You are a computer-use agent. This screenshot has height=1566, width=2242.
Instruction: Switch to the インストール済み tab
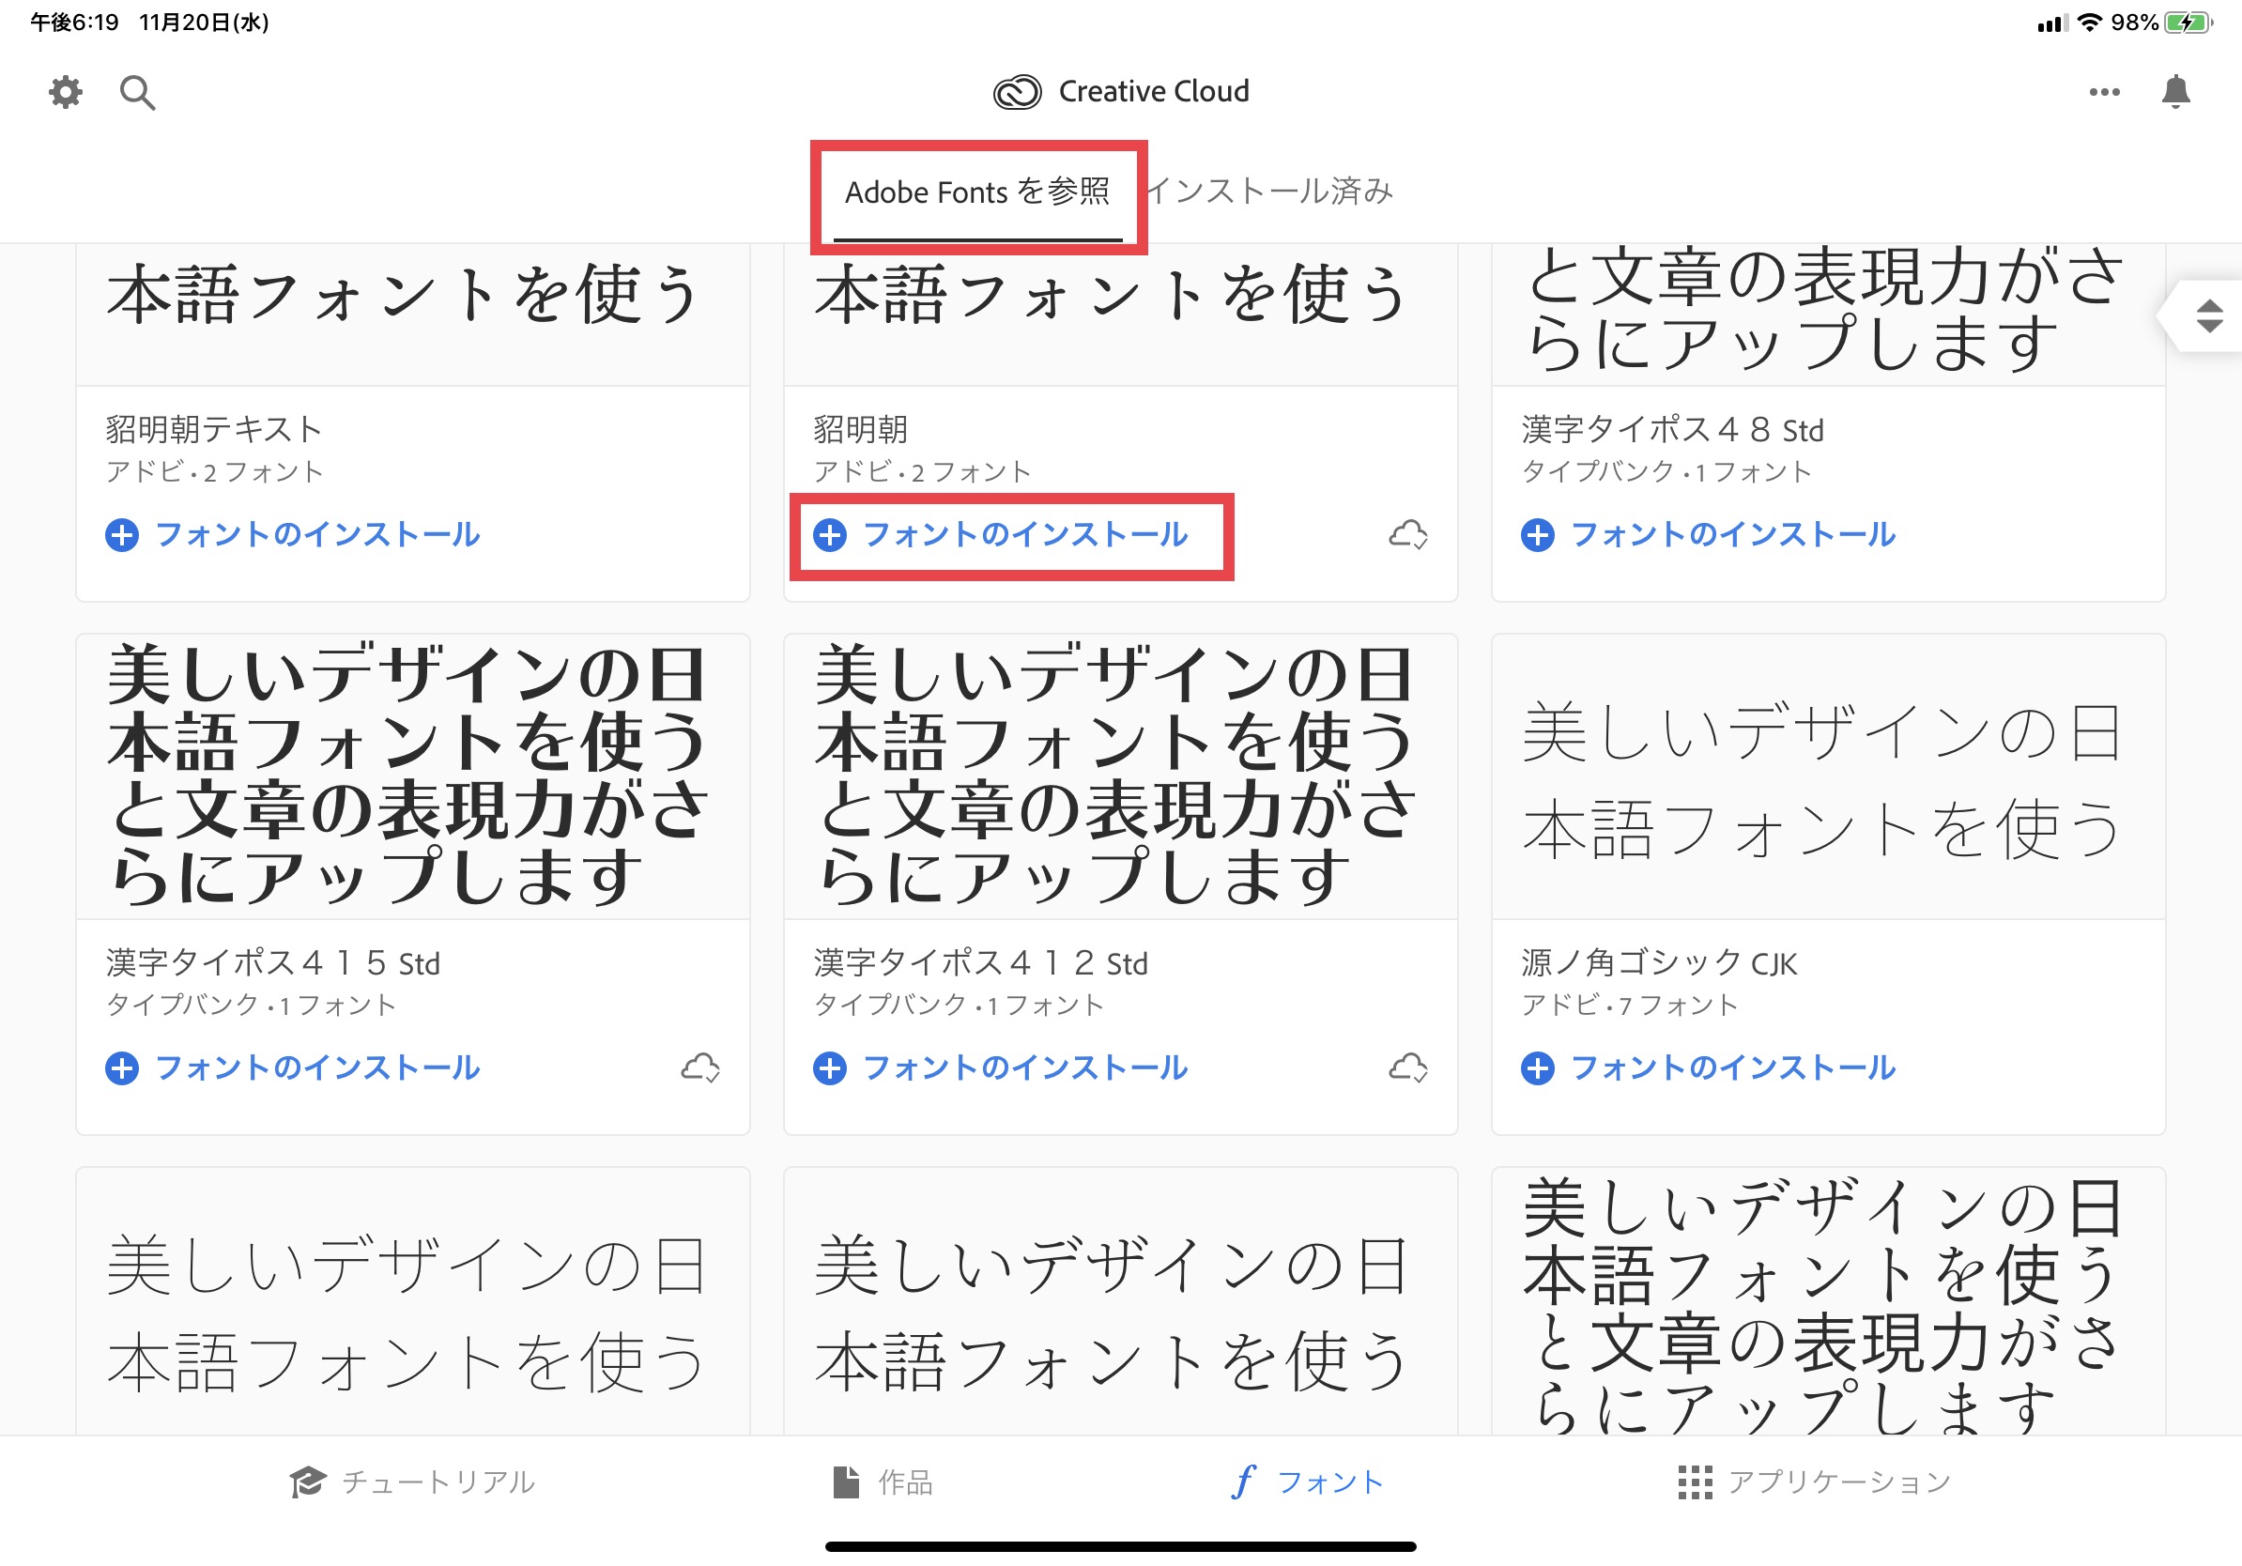(1269, 192)
